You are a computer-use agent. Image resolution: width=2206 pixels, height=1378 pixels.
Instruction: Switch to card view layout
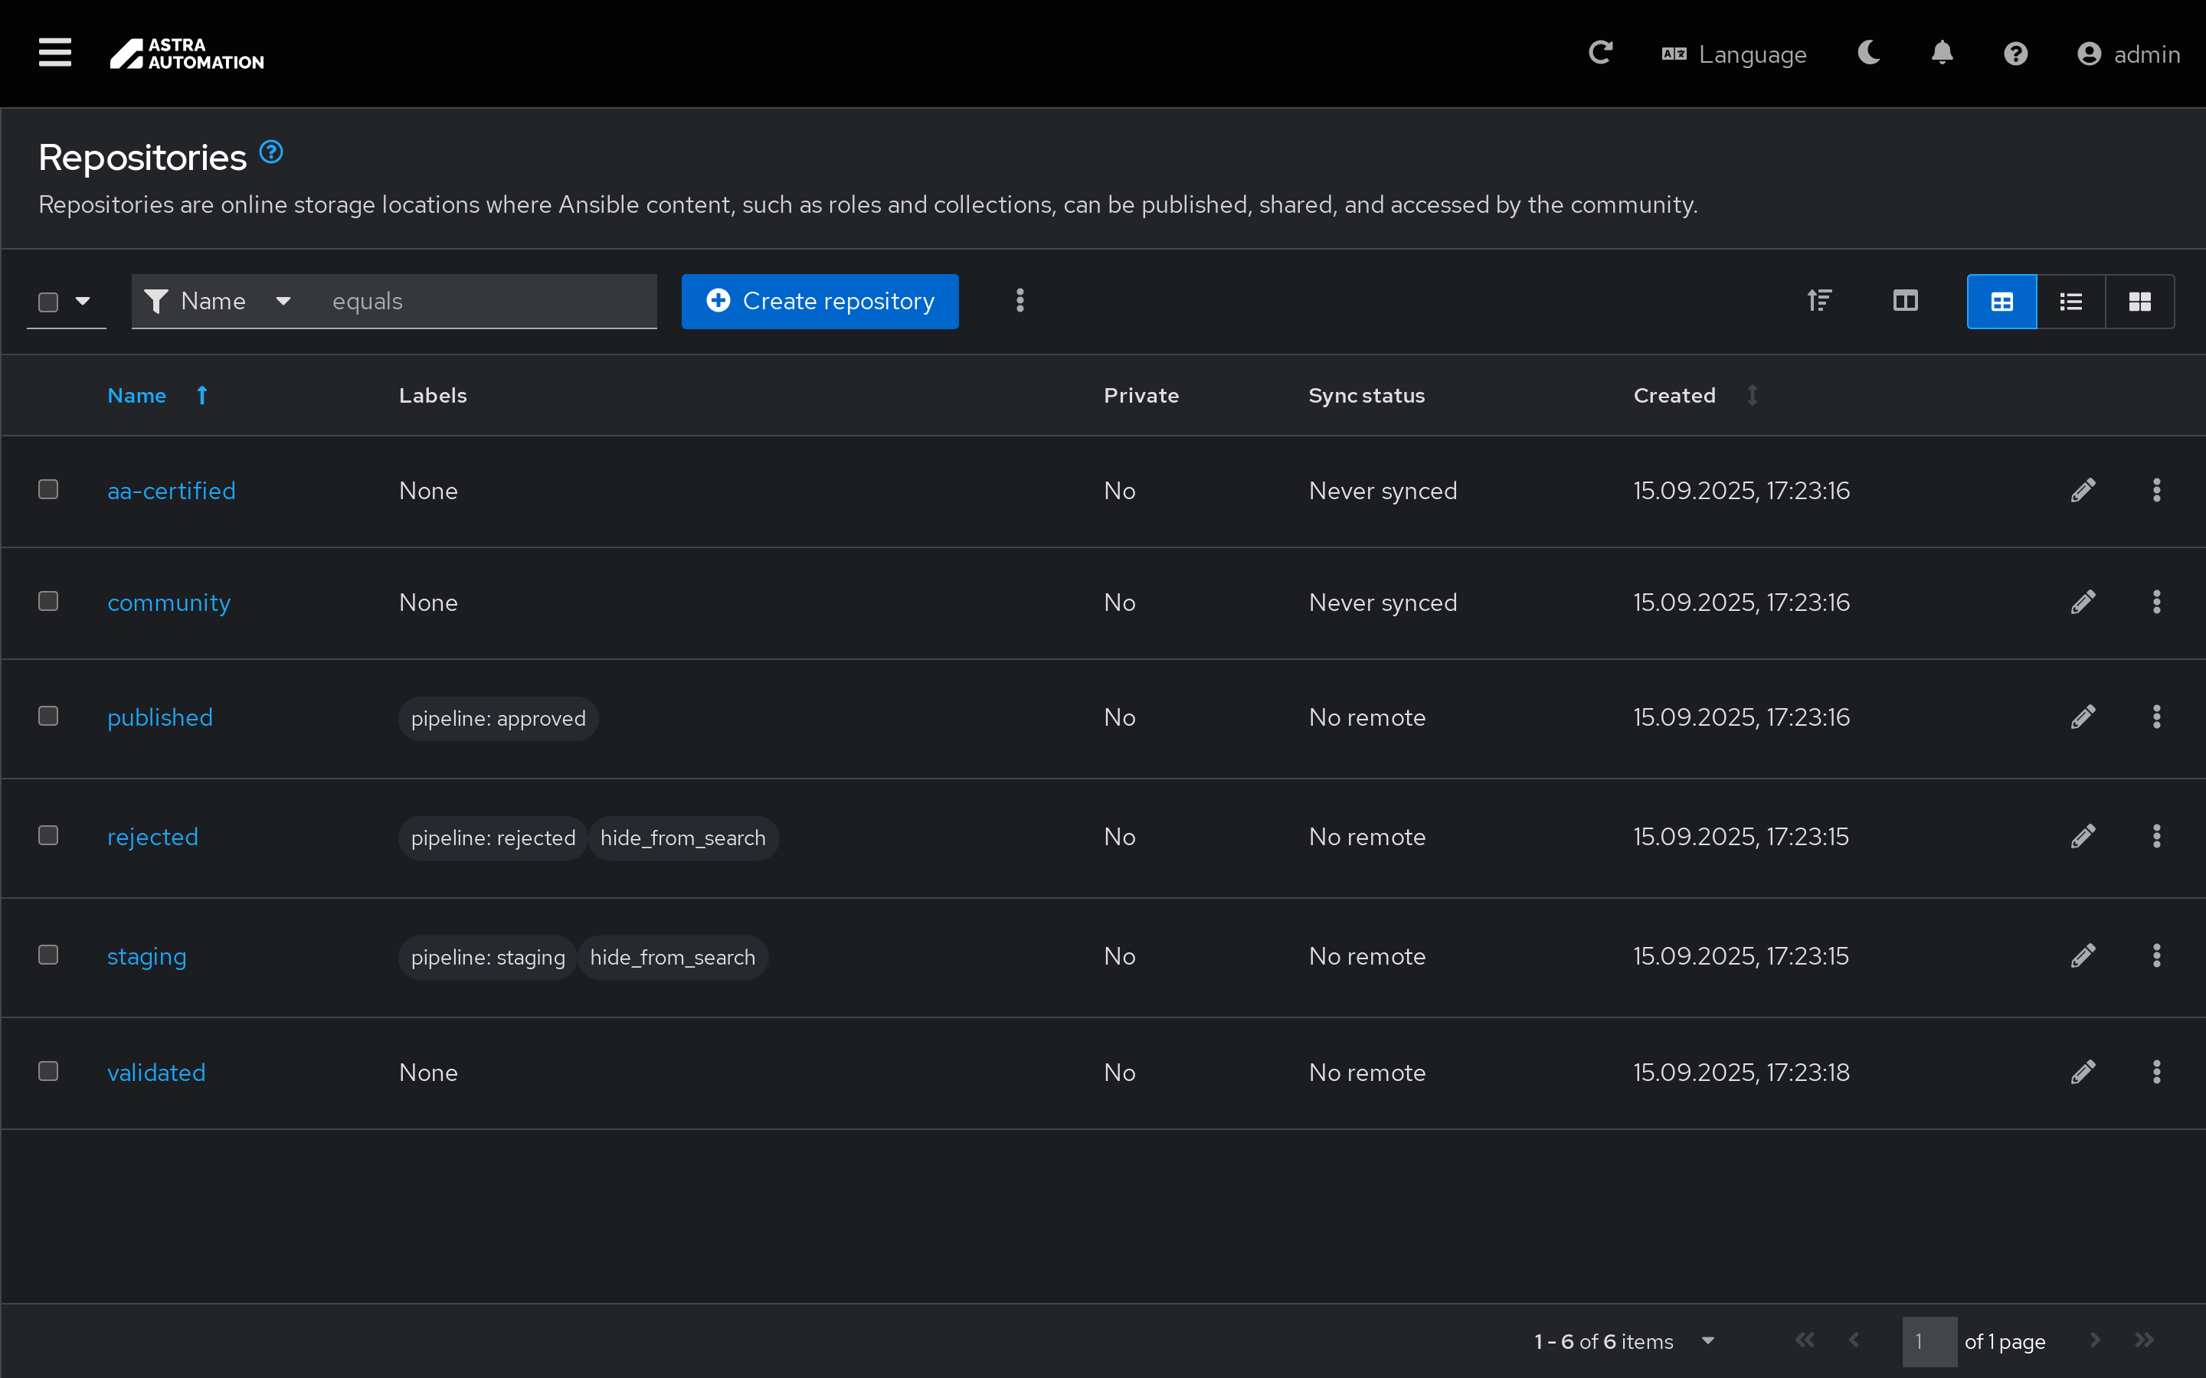coord(2139,302)
